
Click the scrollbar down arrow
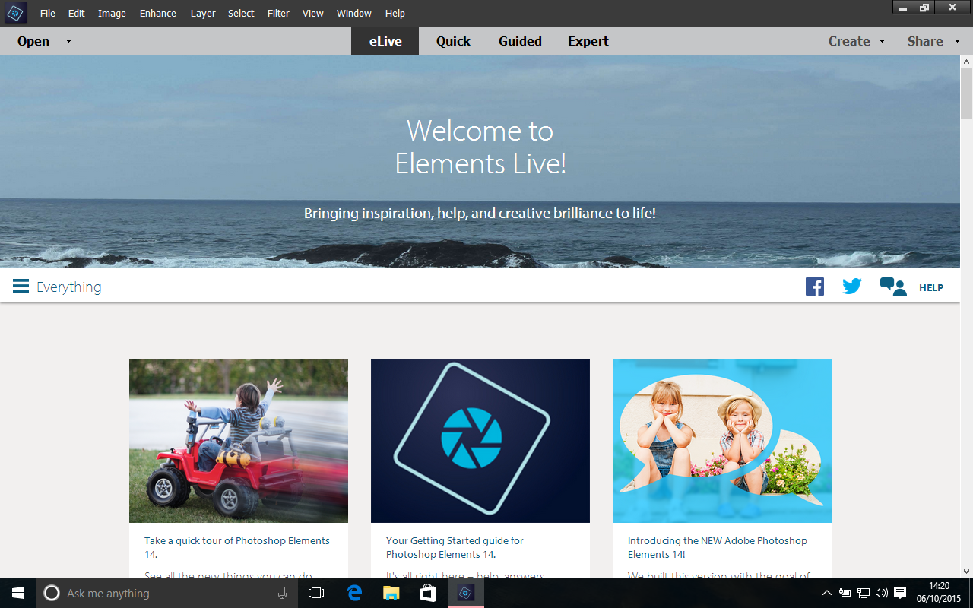(x=966, y=571)
